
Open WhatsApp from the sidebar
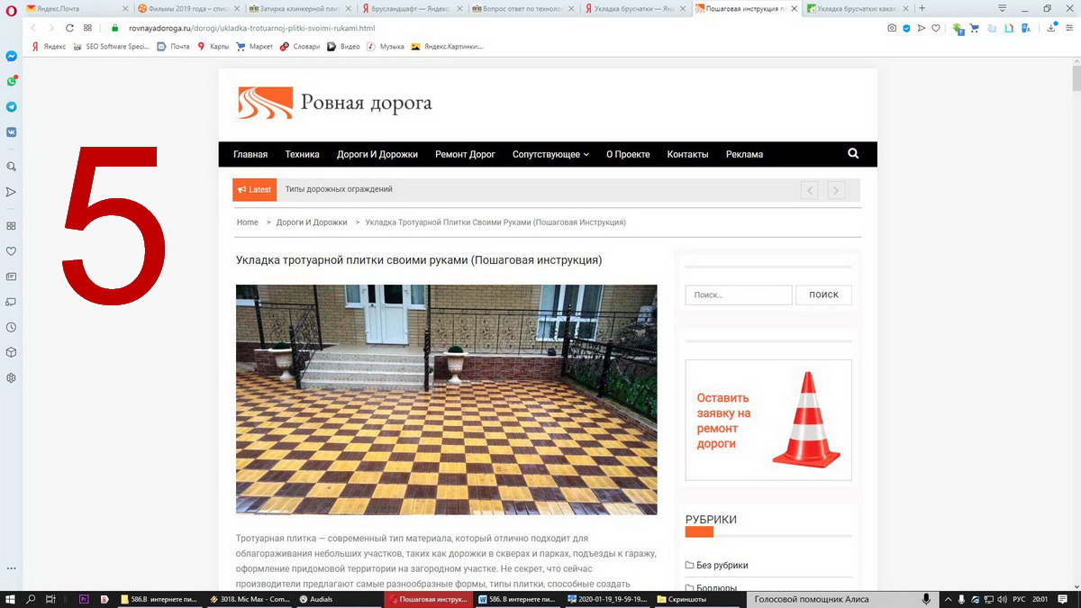coord(11,80)
